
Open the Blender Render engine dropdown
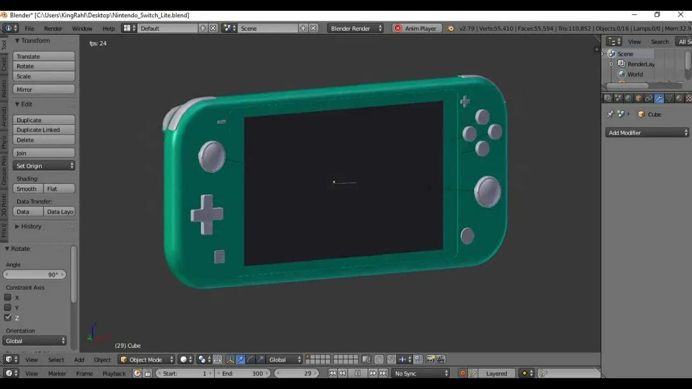click(355, 28)
